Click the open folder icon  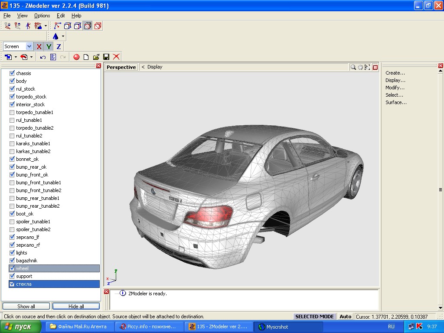point(96,57)
